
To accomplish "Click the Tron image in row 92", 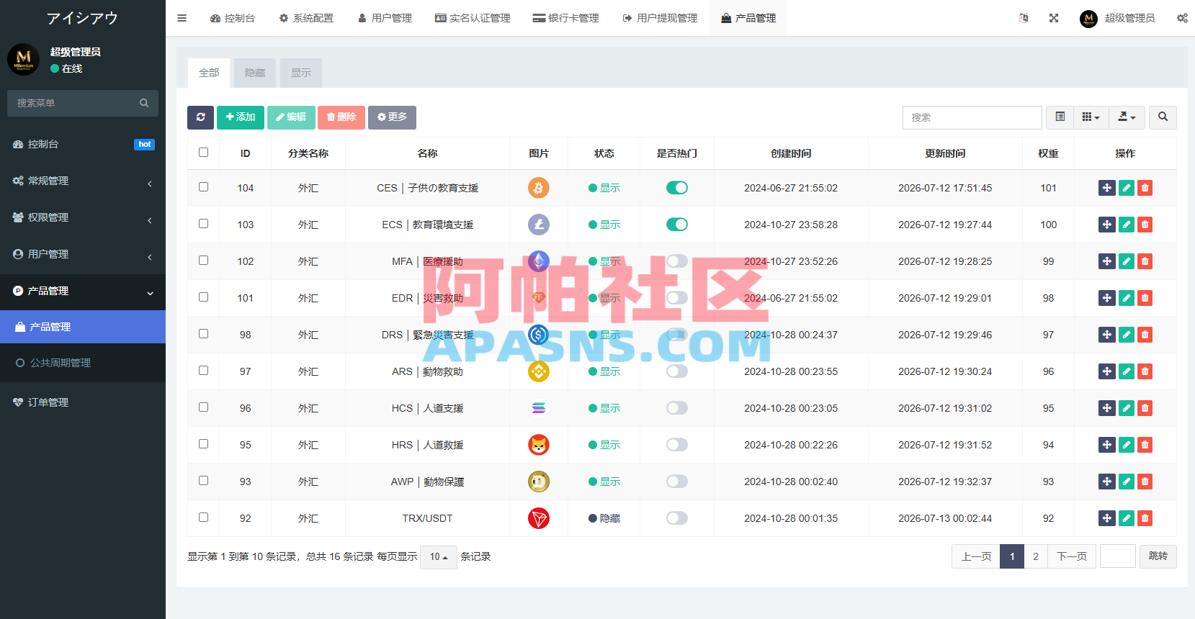I will (x=539, y=518).
